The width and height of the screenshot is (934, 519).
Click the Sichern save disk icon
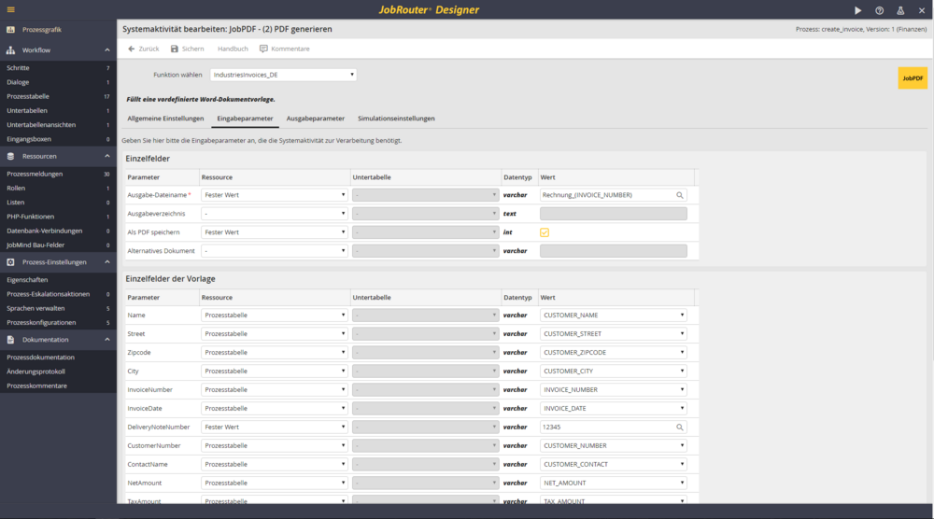tap(175, 49)
